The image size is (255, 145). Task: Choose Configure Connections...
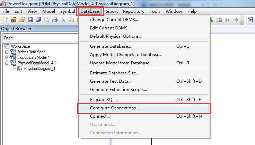pos(144,108)
